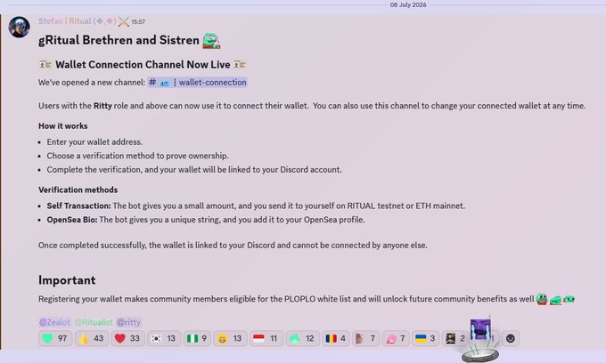Add the thumbs up reaction with 43

coord(91,338)
